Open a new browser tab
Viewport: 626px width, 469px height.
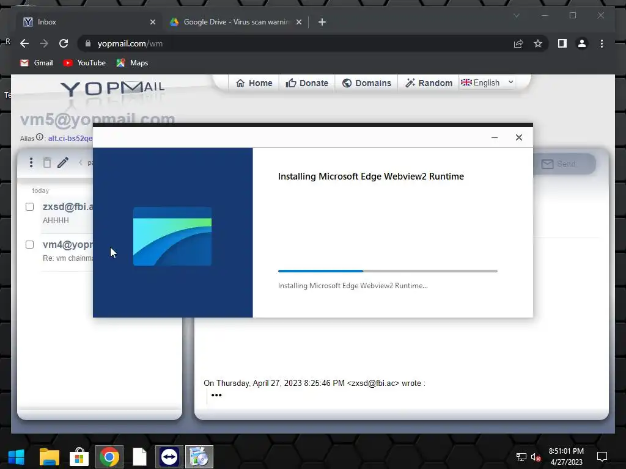[x=322, y=22]
